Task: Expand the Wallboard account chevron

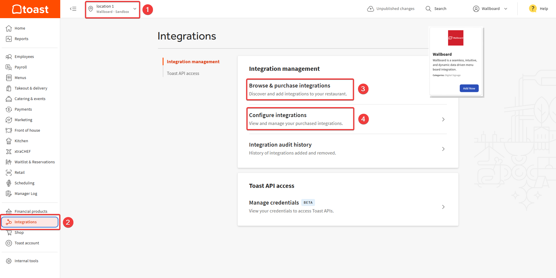Action: pos(506,9)
